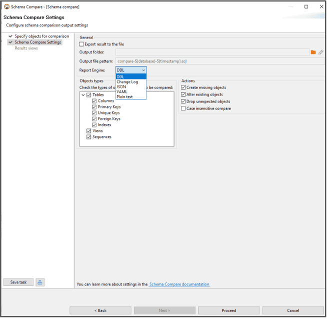Open the Schema Compare documentation link
The height and width of the screenshot is (319, 327).
[x=179, y=284]
